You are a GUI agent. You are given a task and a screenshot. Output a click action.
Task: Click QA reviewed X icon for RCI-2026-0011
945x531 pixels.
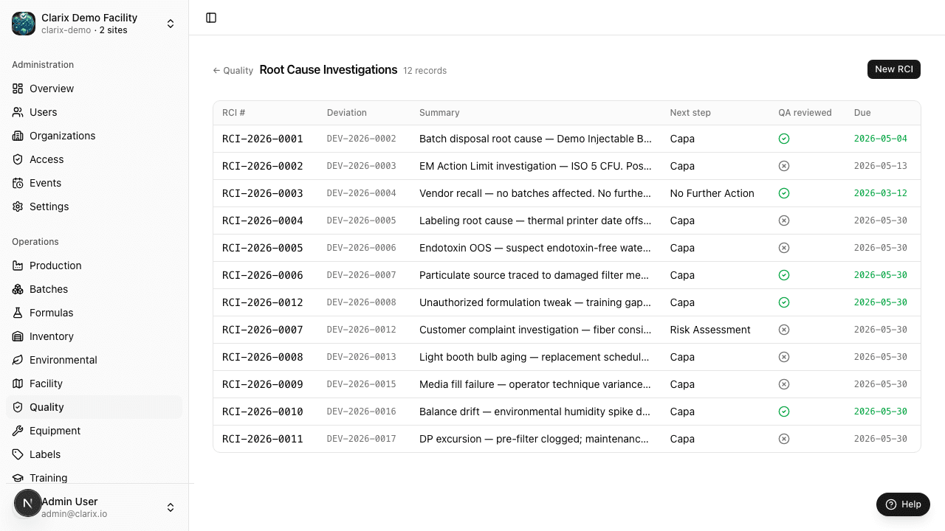pos(784,439)
